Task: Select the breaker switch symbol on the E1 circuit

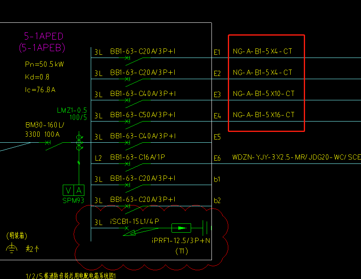Action: tap(134, 60)
